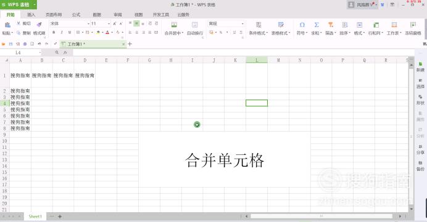The width and height of the screenshot is (427, 222).
Task: Select column L header
Action: (257, 60)
